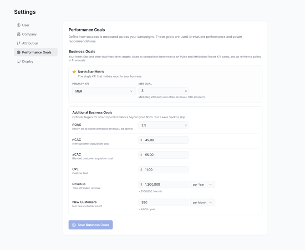The height and width of the screenshot is (250, 305).
Task: Edit the CPL value 11.00
Action: (163, 170)
